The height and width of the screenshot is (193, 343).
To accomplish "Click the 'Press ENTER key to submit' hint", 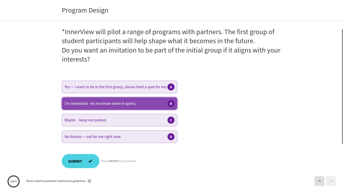I will click(119, 161).
